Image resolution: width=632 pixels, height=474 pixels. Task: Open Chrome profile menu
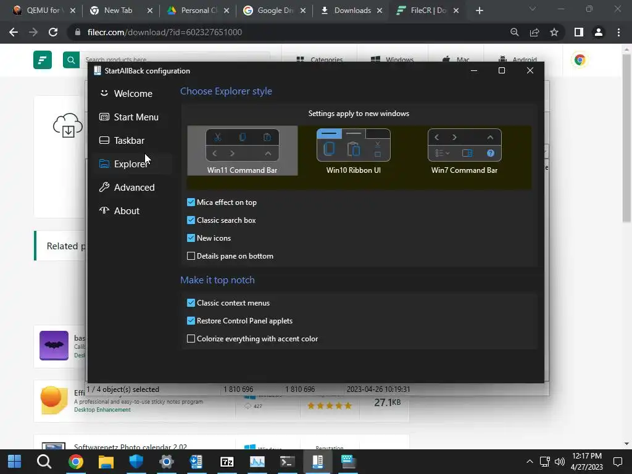pyautogui.click(x=599, y=32)
